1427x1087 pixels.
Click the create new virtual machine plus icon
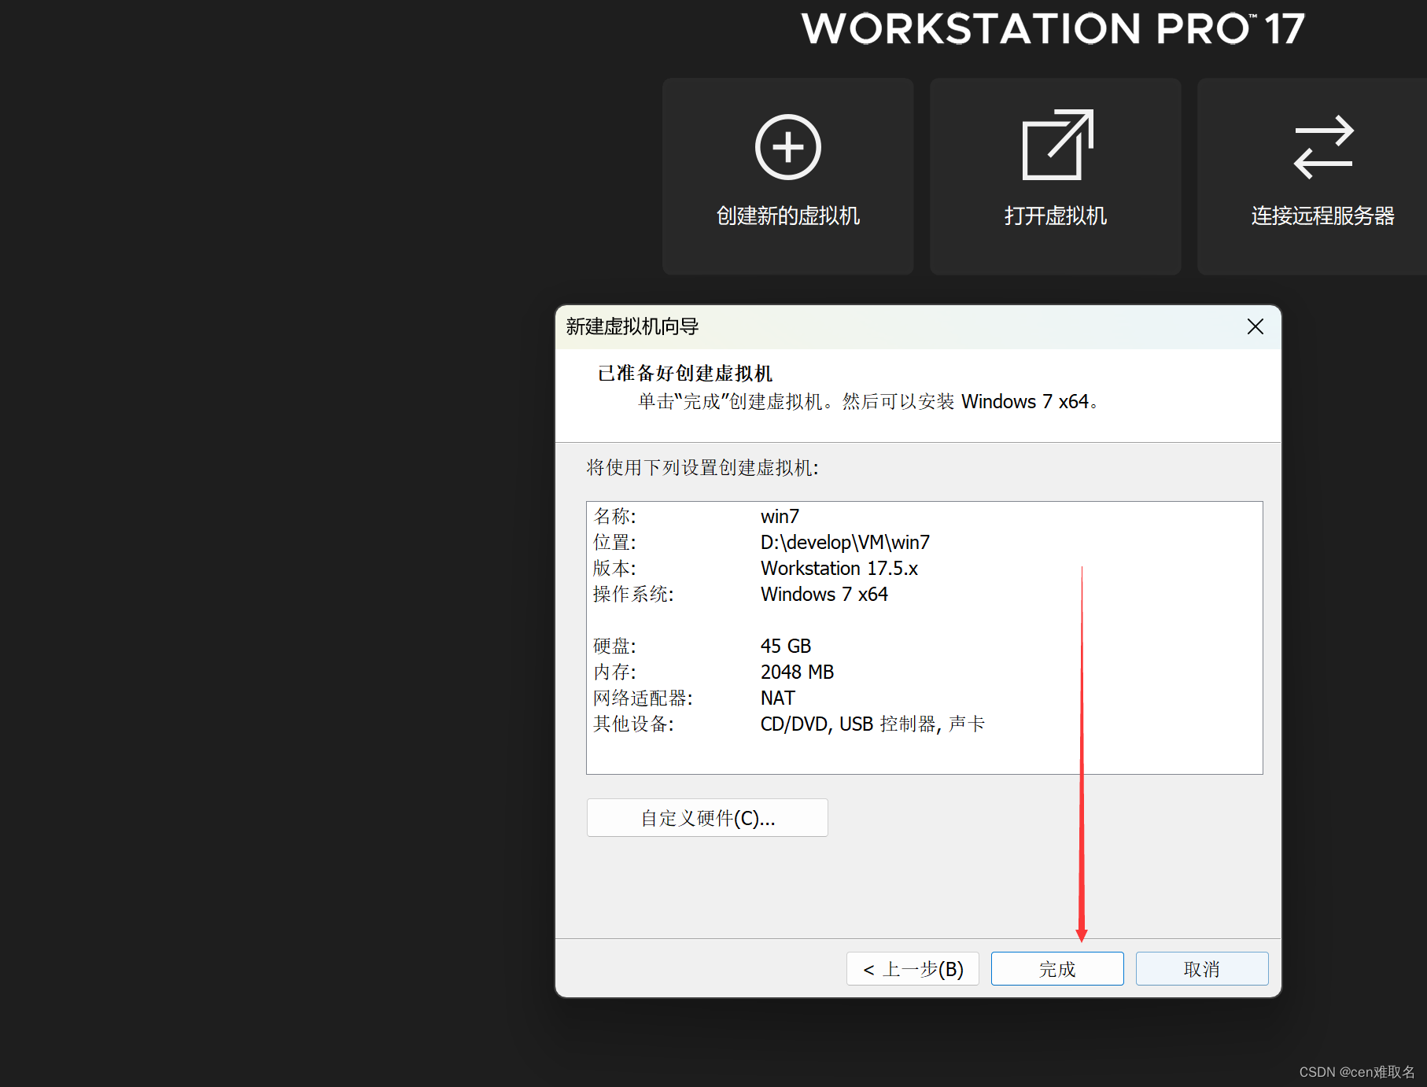click(787, 147)
